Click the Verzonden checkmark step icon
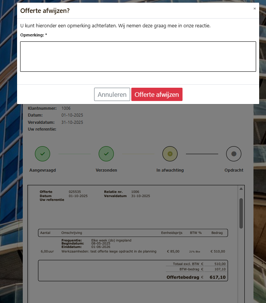This screenshot has height=303, width=266. (x=106, y=154)
